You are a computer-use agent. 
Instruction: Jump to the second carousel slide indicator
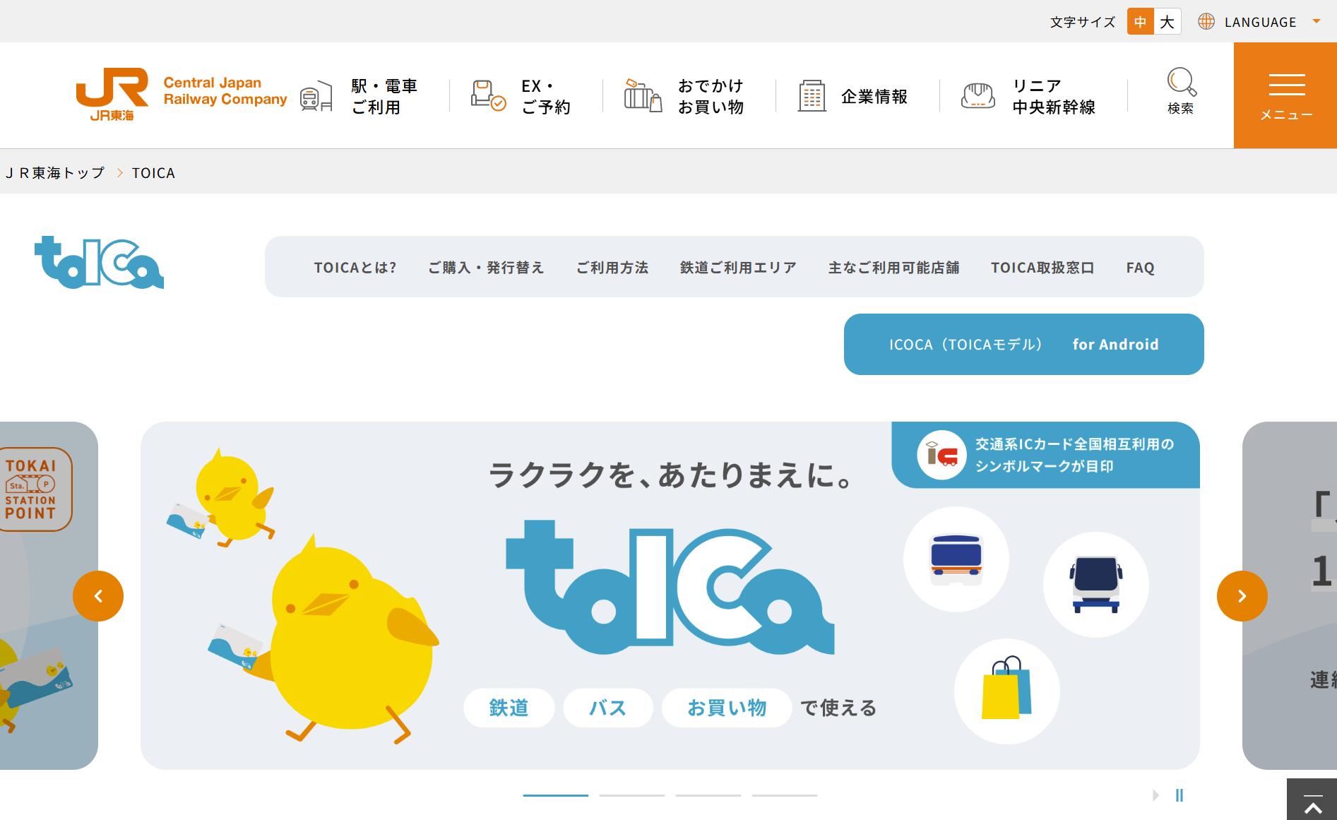pyautogui.click(x=631, y=795)
